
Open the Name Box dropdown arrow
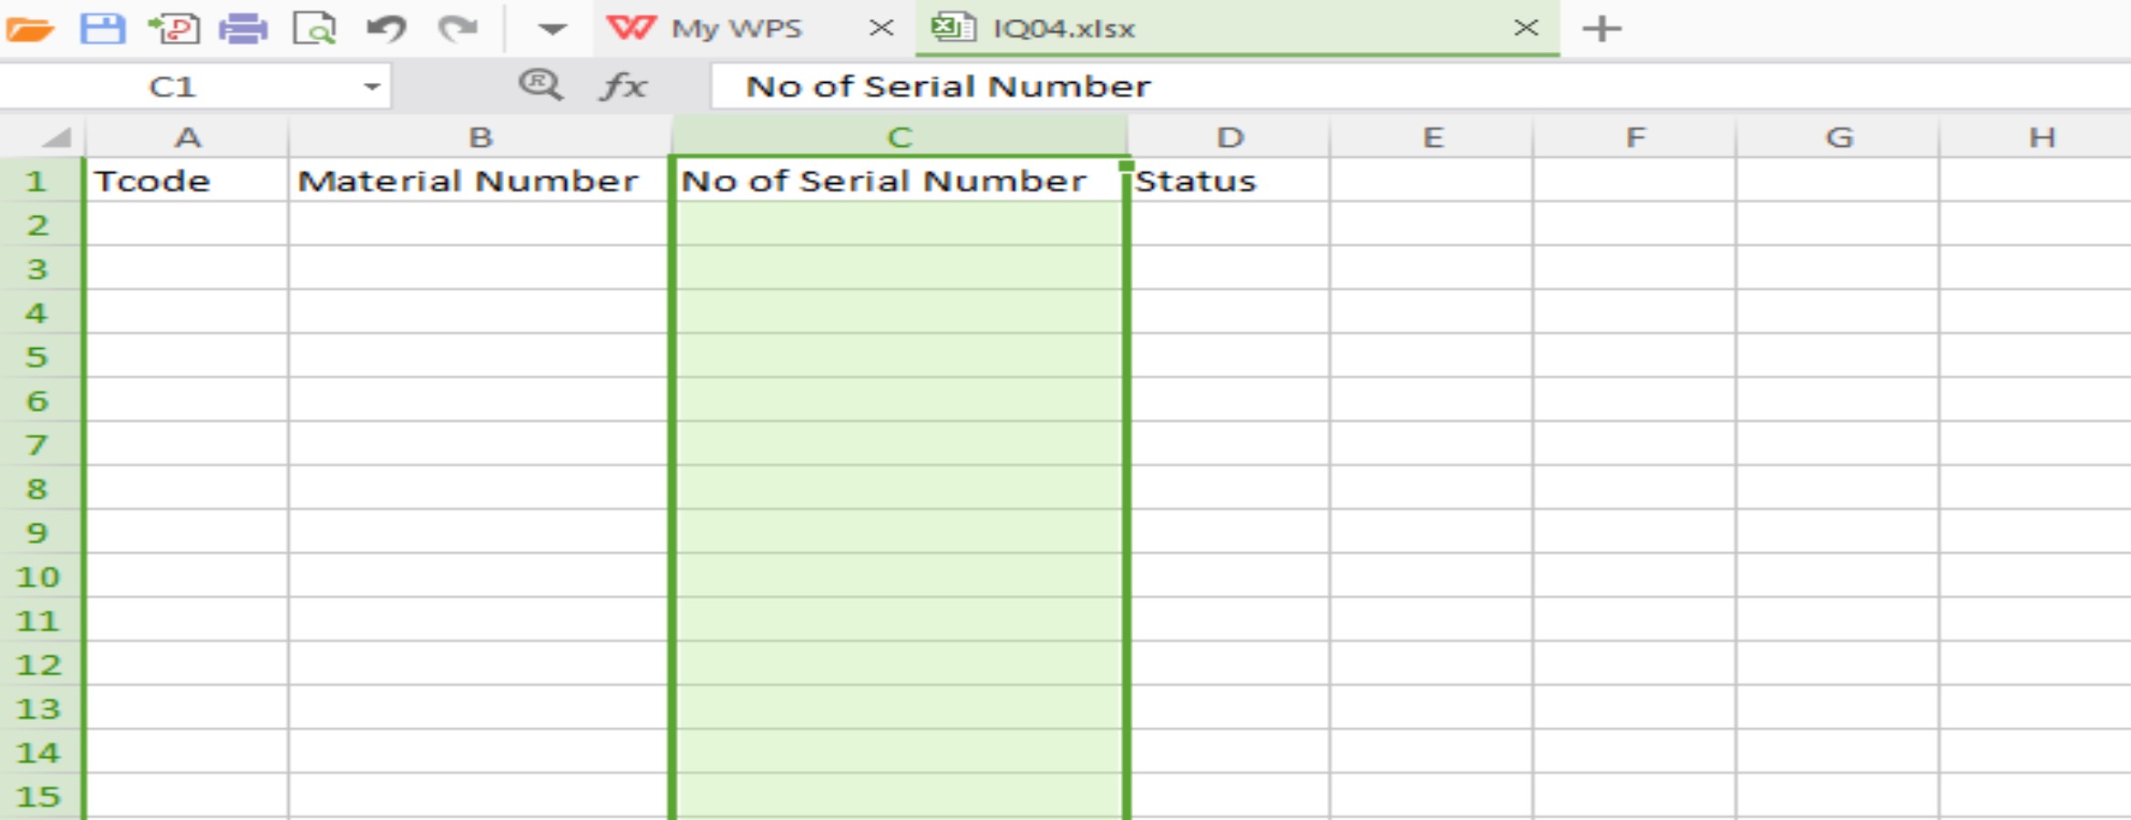pyautogui.click(x=371, y=87)
